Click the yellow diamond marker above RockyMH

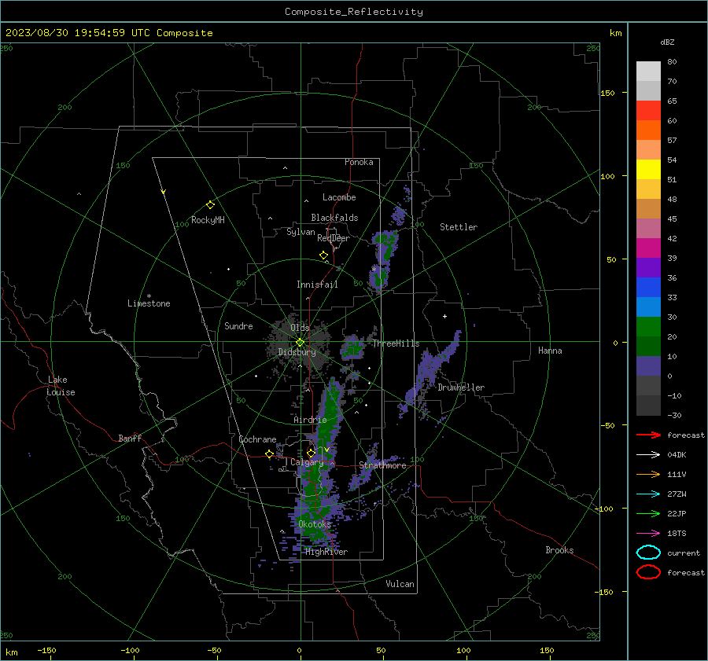tap(210, 205)
